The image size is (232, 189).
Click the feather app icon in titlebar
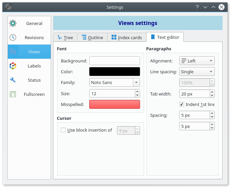point(8,7)
